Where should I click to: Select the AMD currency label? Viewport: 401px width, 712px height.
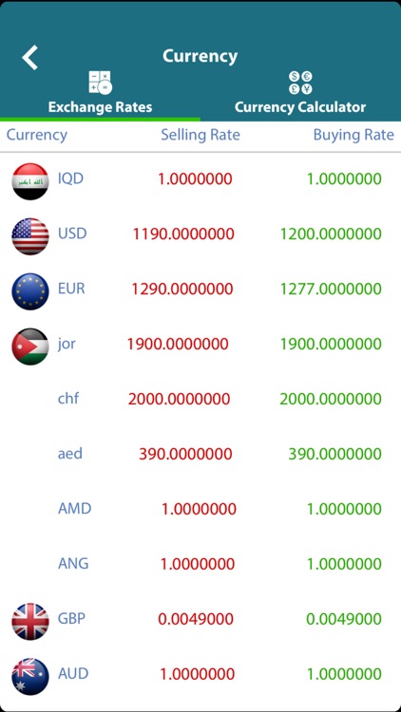pos(74,508)
